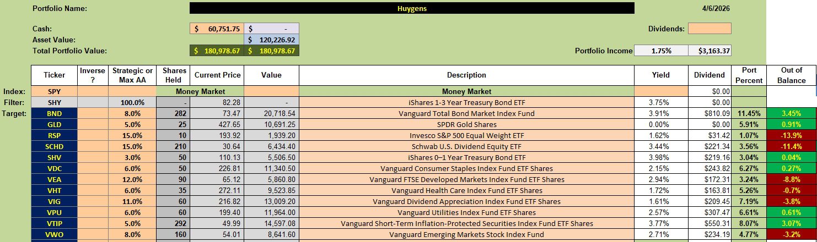Select the BND value 20,718.54 cell

click(x=272, y=113)
